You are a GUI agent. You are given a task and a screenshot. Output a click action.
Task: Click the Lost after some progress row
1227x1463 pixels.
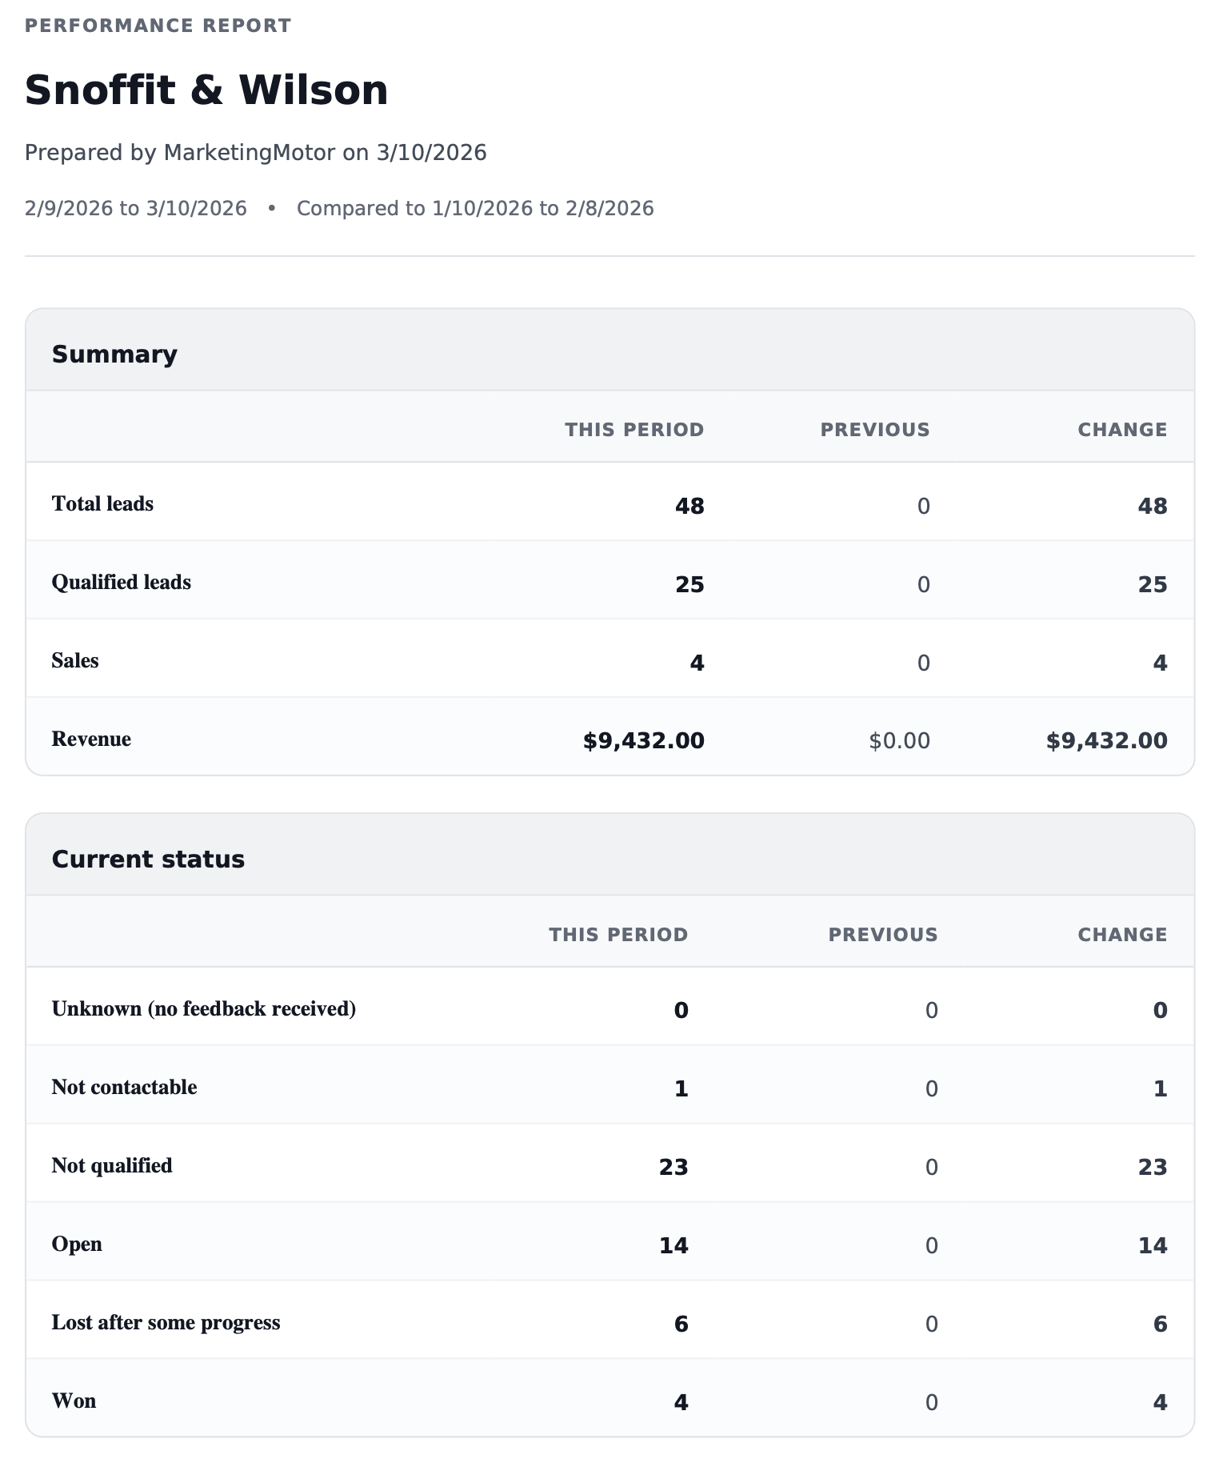point(166,1322)
